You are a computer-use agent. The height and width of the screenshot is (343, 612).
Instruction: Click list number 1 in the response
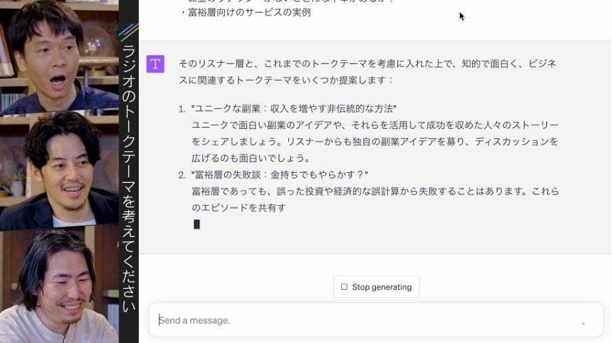(x=182, y=109)
